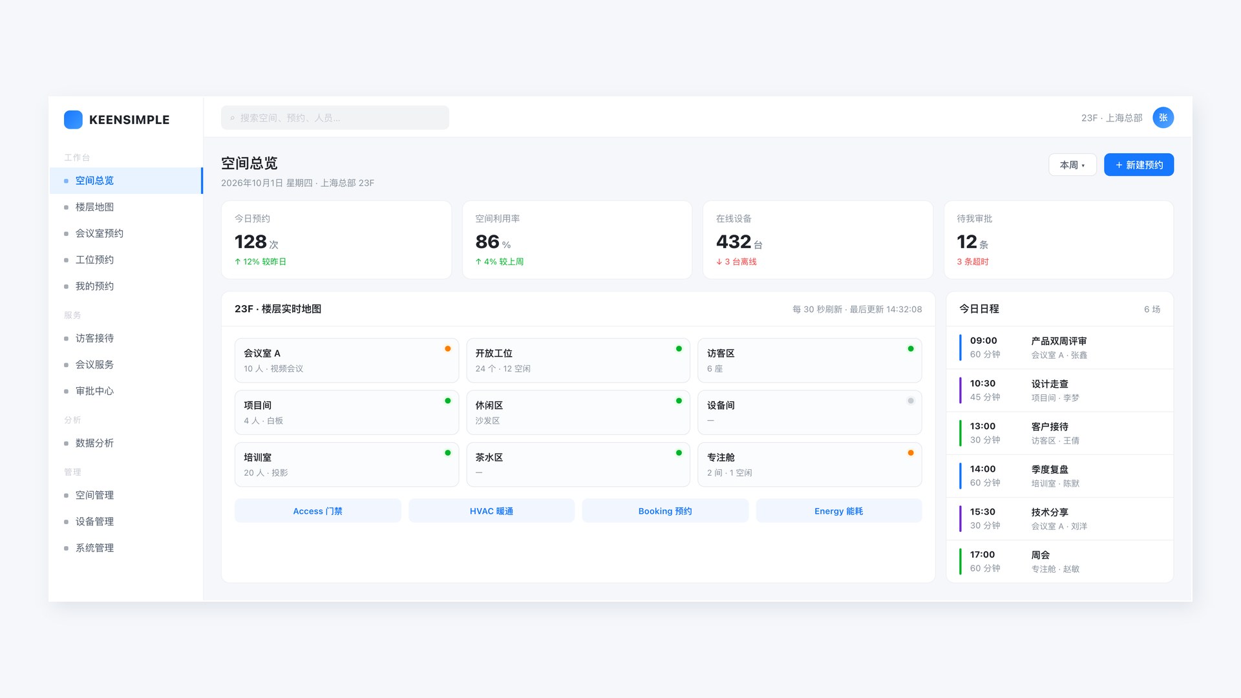
Task: Open the 17:00 周会 schedule entry
Action: coord(1059,561)
